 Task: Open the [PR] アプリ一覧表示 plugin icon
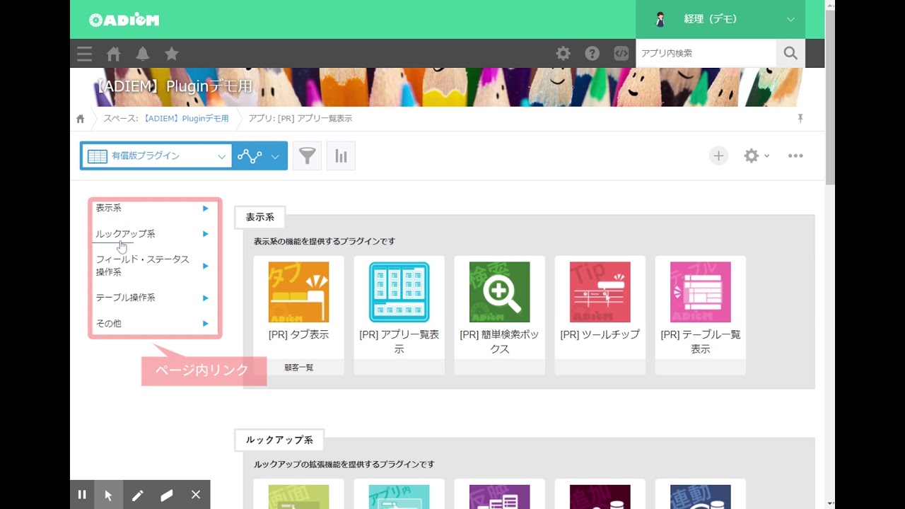pos(399,292)
